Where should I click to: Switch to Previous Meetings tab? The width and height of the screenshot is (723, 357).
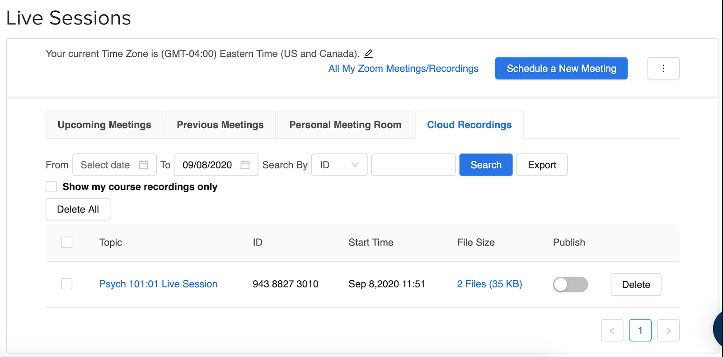click(220, 125)
